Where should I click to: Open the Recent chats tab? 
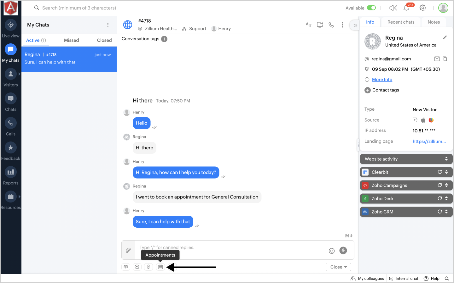(x=401, y=22)
